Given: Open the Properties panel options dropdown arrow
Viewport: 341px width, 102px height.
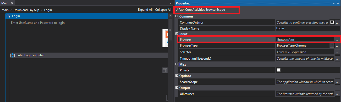Looking at the screenshot, I should pyautogui.click(x=334, y=3).
